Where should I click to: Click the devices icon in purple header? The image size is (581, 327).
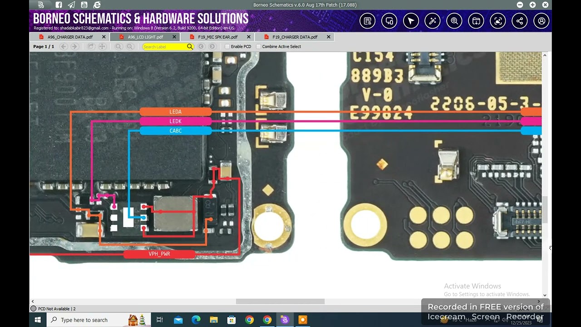tap(389, 21)
